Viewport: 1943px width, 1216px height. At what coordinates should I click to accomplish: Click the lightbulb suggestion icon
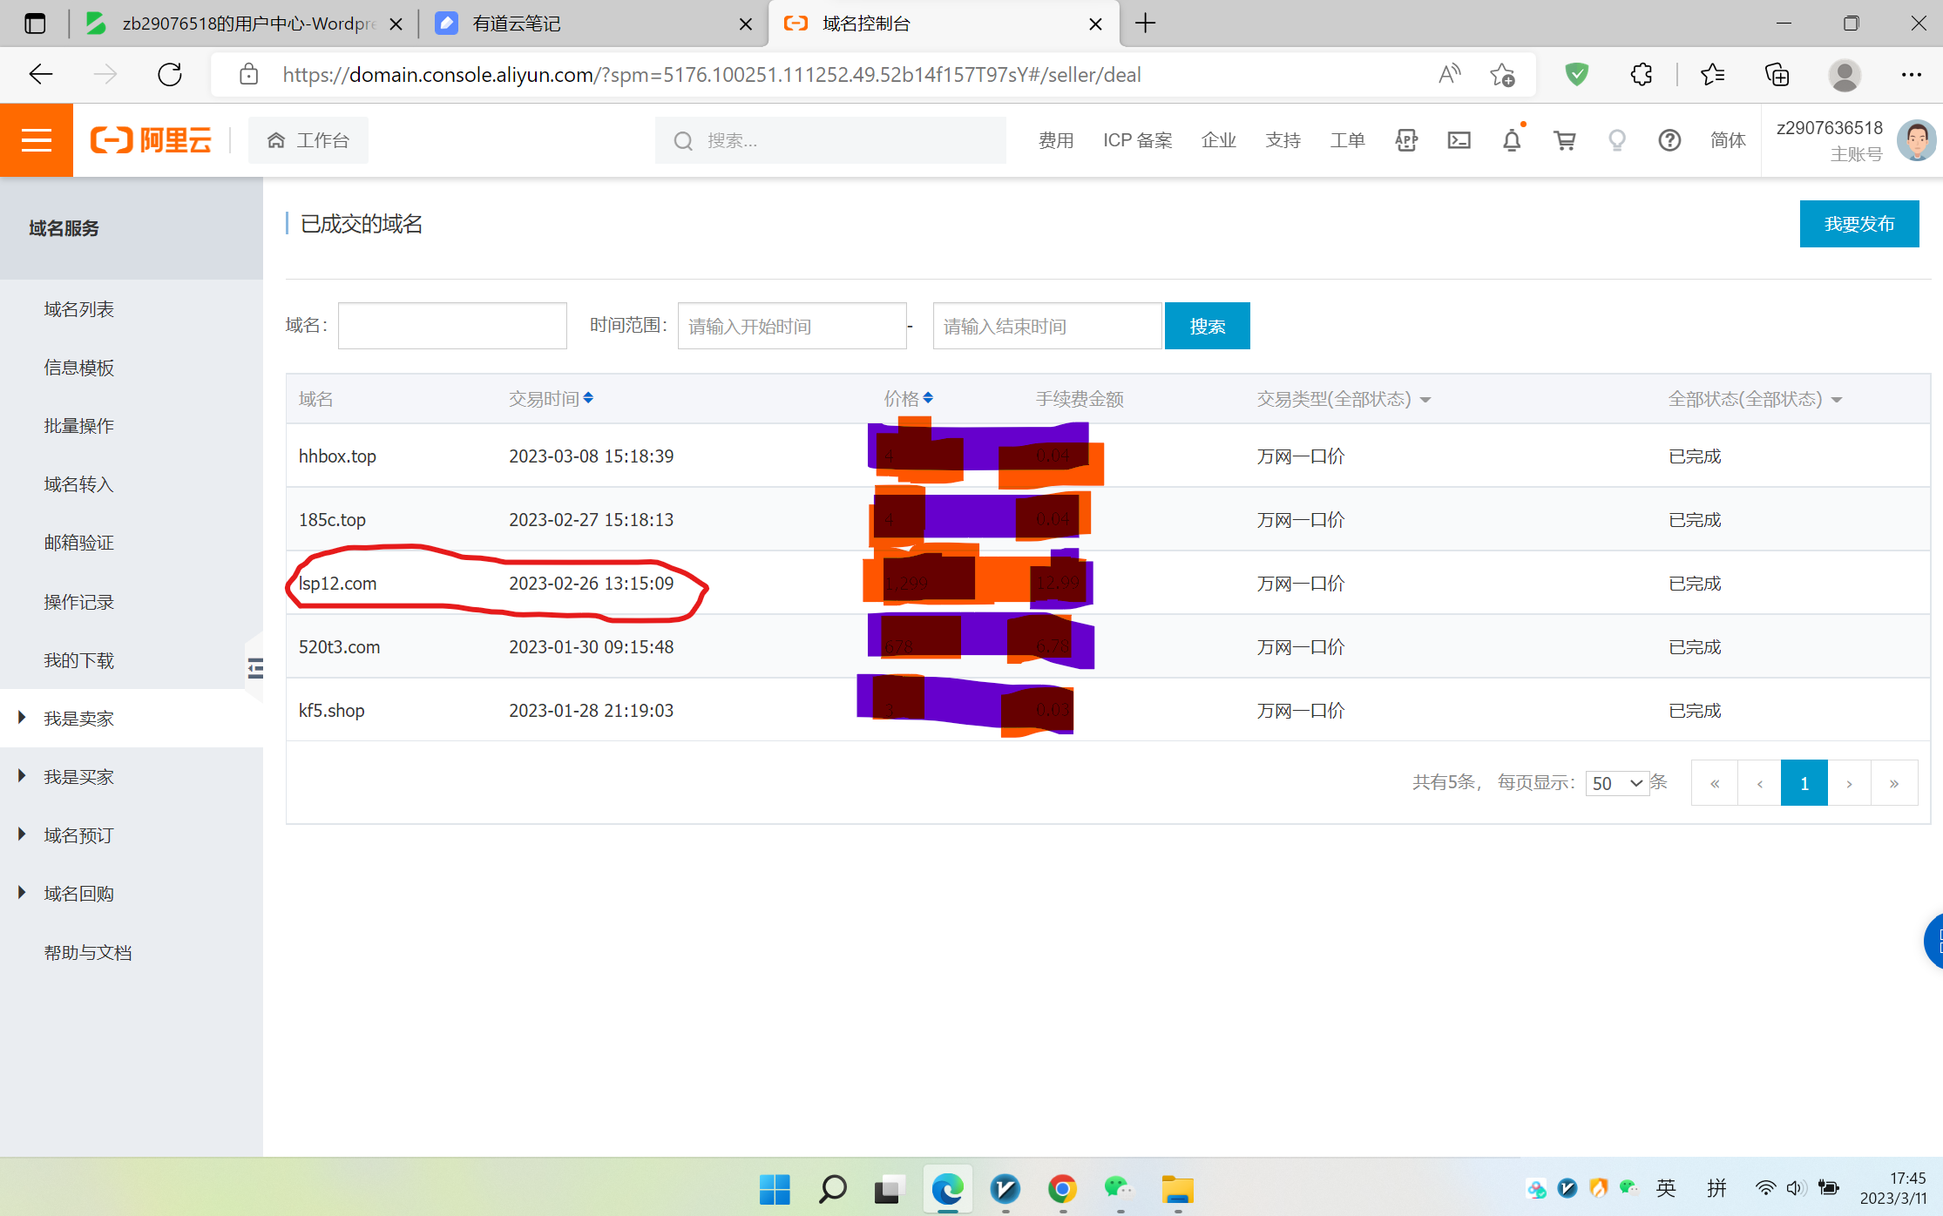(x=1617, y=140)
